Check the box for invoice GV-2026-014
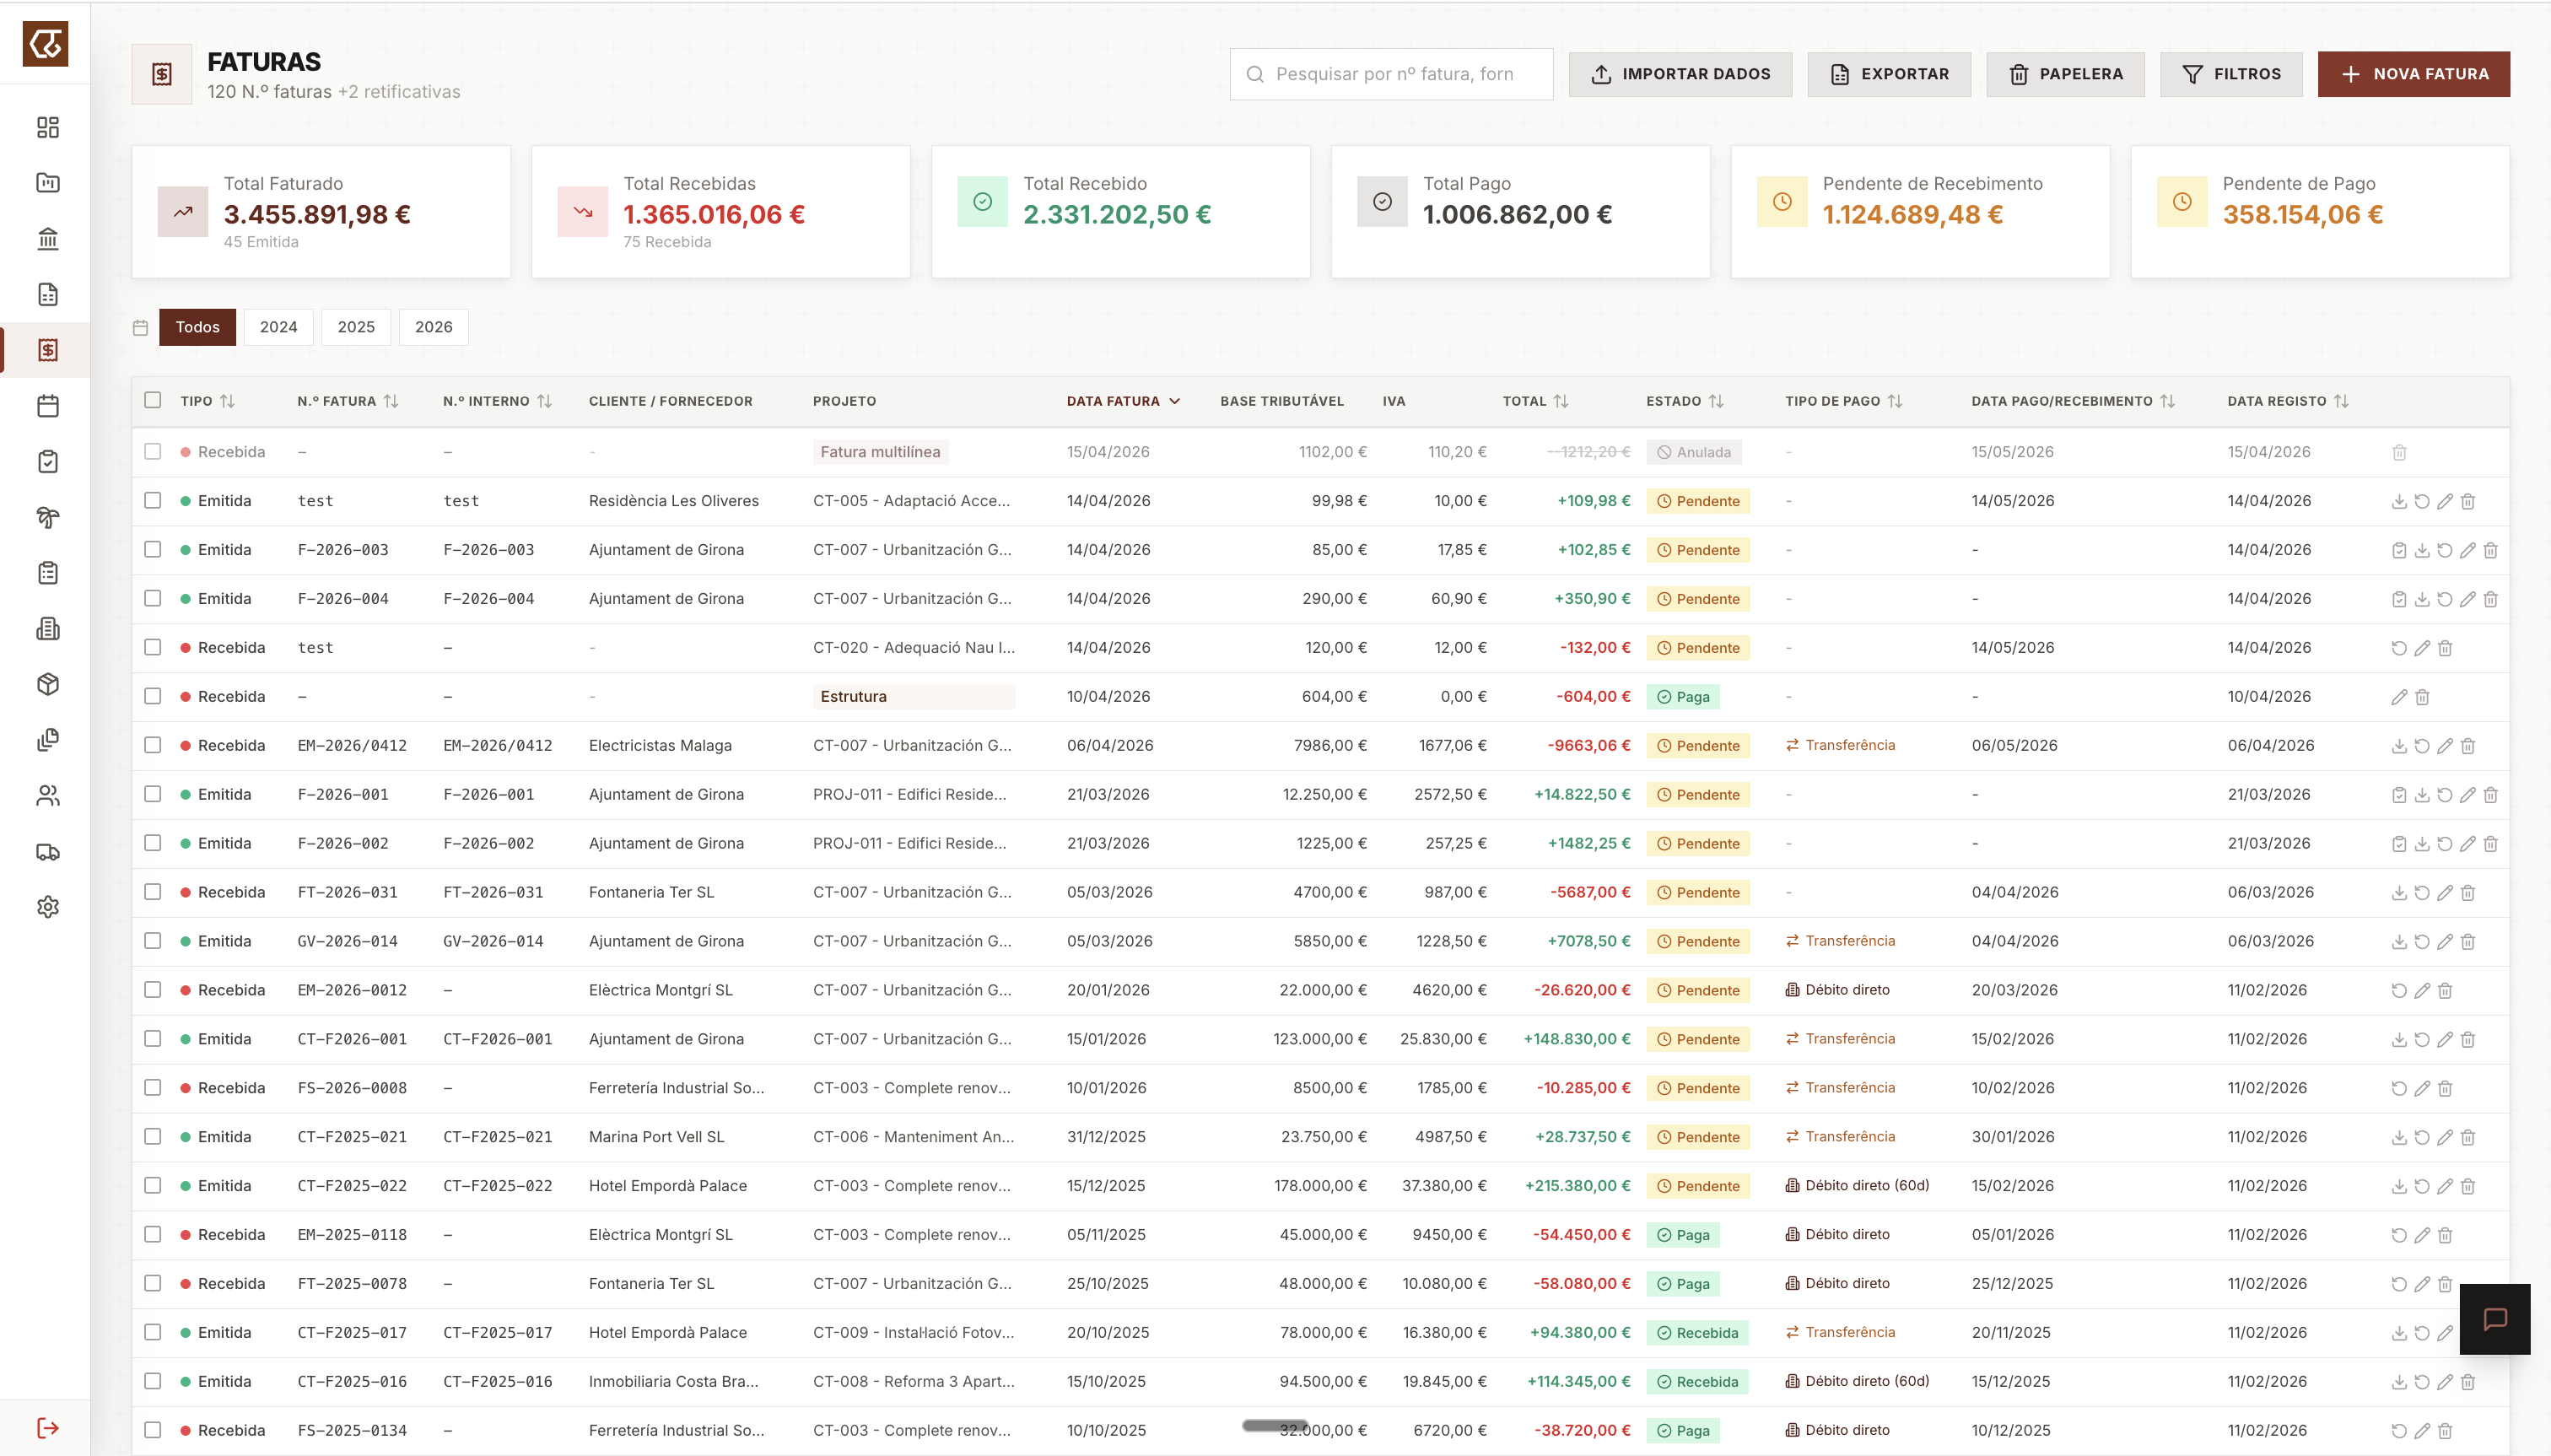 click(152, 941)
